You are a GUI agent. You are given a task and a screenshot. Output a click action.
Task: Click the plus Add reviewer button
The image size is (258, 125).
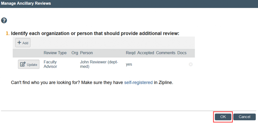[23, 43]
